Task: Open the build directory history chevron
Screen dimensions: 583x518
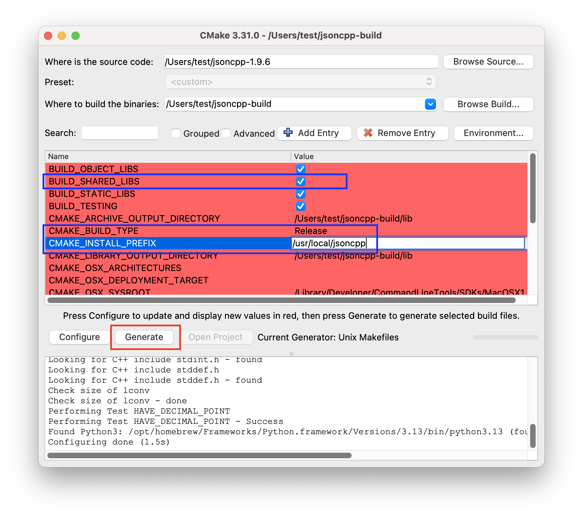Action: 430,104
